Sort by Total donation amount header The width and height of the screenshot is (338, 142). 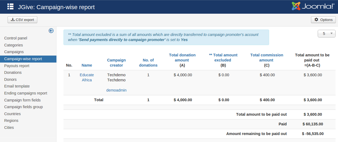pyautogui.click(x=182, y=57)
